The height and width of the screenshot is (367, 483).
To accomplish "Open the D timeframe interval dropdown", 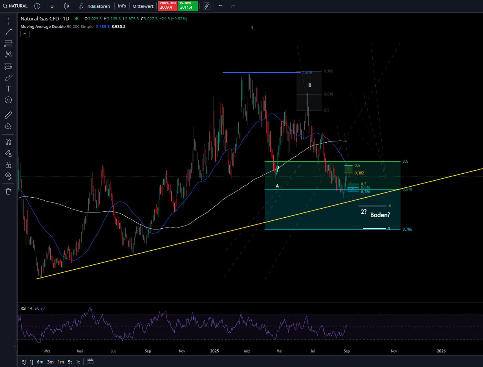I will pyautogui.click(x=52, y=6).
